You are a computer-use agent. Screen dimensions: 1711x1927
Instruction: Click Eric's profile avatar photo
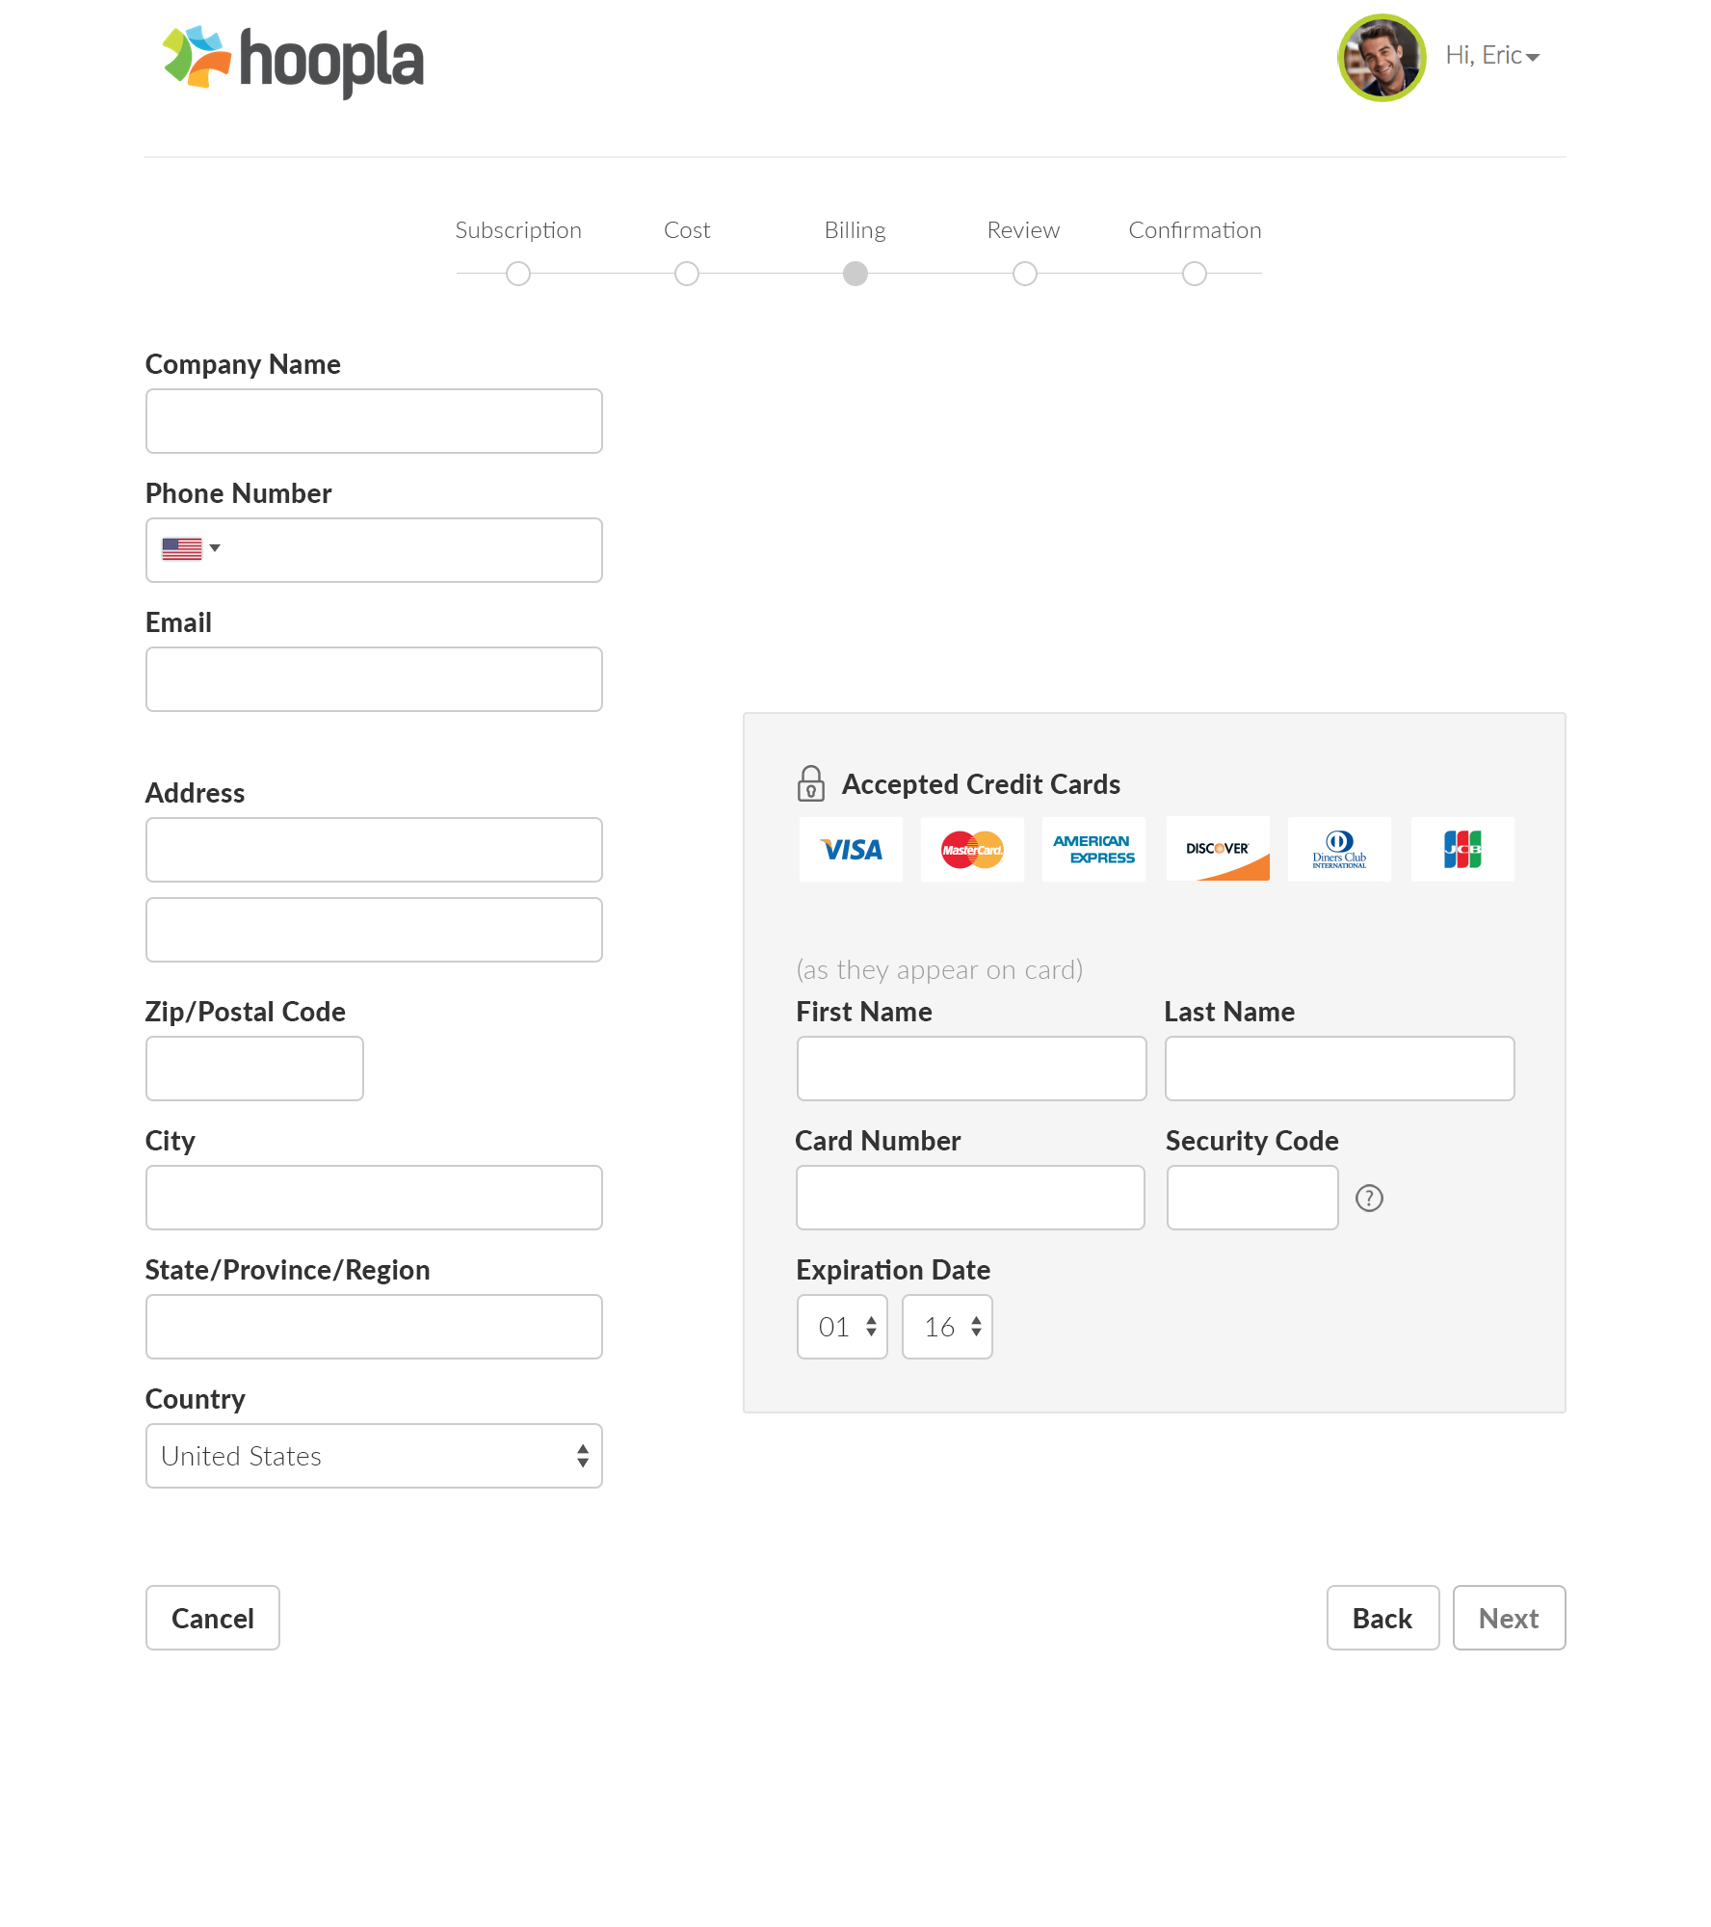[1382, 58]
